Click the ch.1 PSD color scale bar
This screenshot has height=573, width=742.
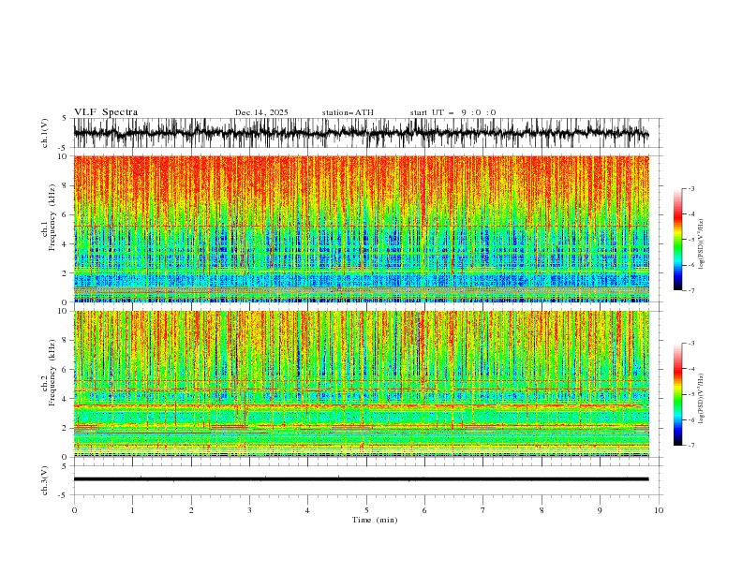click(677, 240)
